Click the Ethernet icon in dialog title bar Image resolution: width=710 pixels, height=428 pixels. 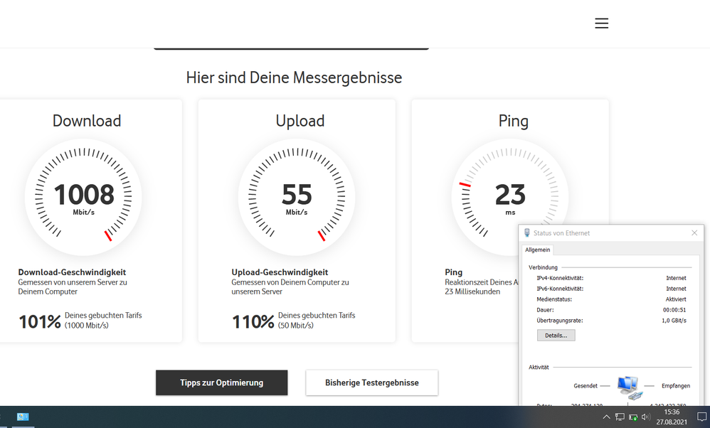pos(526,233)
